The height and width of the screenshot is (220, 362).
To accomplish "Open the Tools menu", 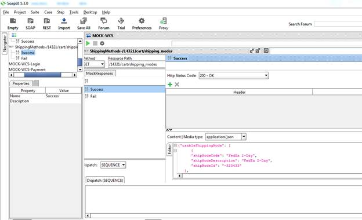I will point(74,12).
